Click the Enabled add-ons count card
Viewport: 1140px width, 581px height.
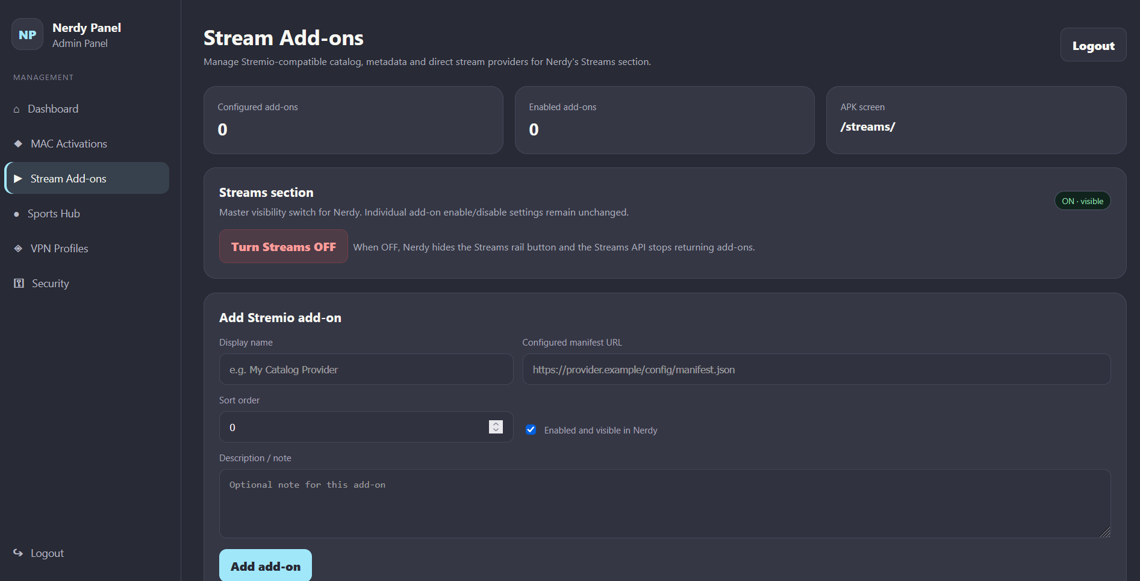click(665, 120)
